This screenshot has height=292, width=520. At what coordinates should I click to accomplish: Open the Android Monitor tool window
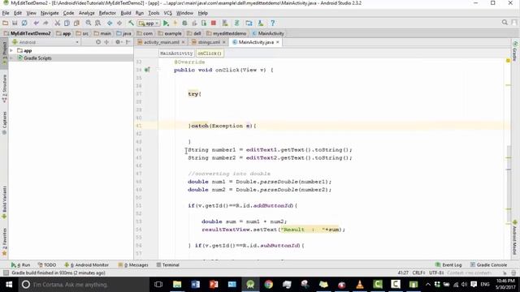coord(86,265)
